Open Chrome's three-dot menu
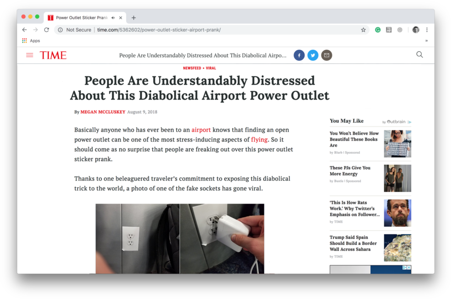The height and width of the screenshot is (299, 451). 427,30
